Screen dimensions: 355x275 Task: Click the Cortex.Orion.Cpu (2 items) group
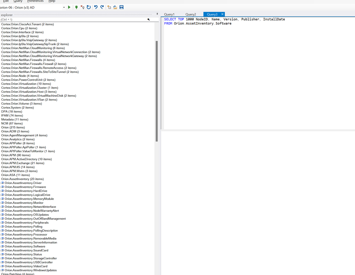pyautogui.click(x=19, y=28)
